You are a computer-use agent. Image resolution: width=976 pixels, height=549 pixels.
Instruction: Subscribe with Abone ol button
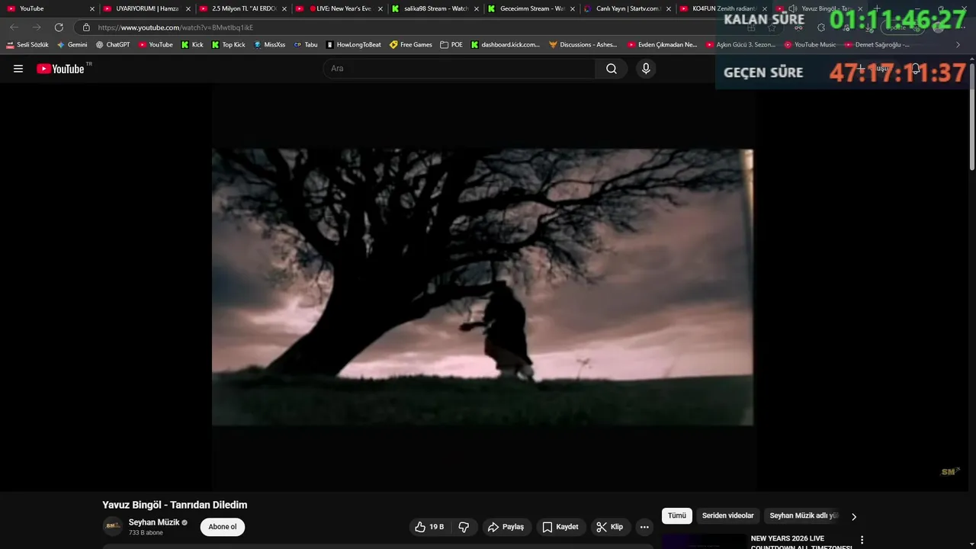pos(223,527)
